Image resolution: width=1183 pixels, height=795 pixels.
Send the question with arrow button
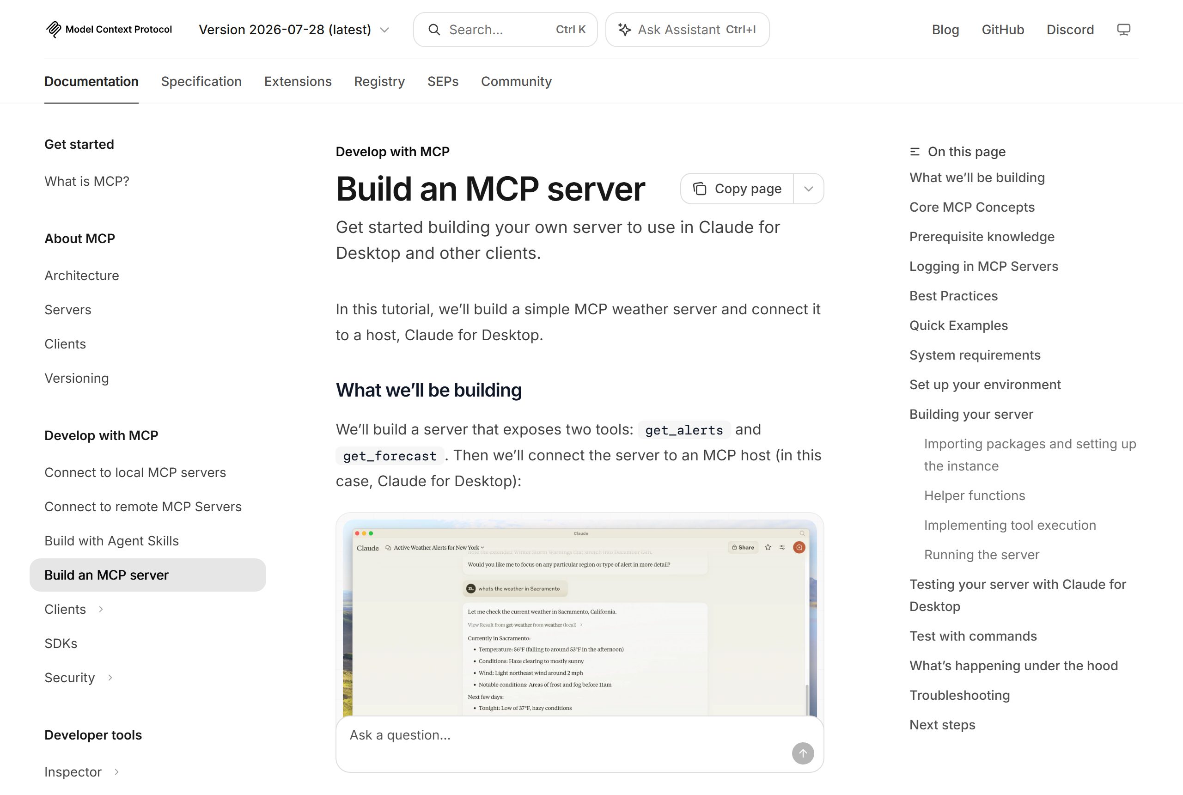pyautogui.click(x=803, y=753)
